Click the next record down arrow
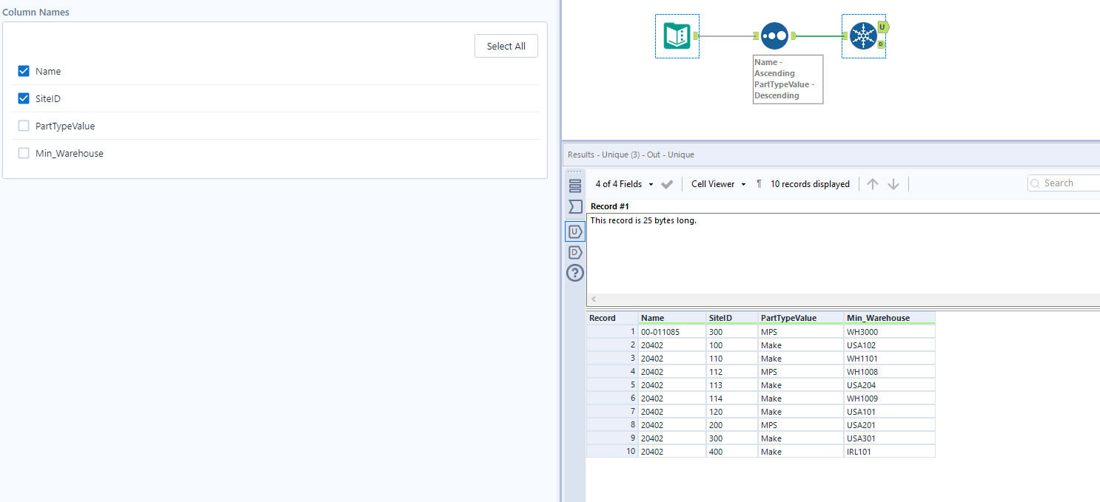Image resolution: width=1100 pixels, height=502 pixels. [x=893, y=183]
